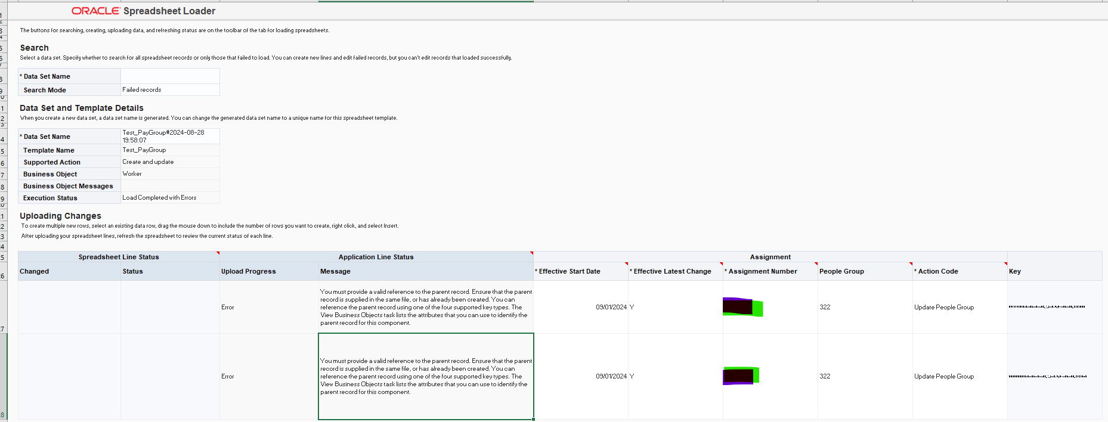Click the Upload Progress column header
This screenshot has width=1108, height=422.
click(269, 271)
